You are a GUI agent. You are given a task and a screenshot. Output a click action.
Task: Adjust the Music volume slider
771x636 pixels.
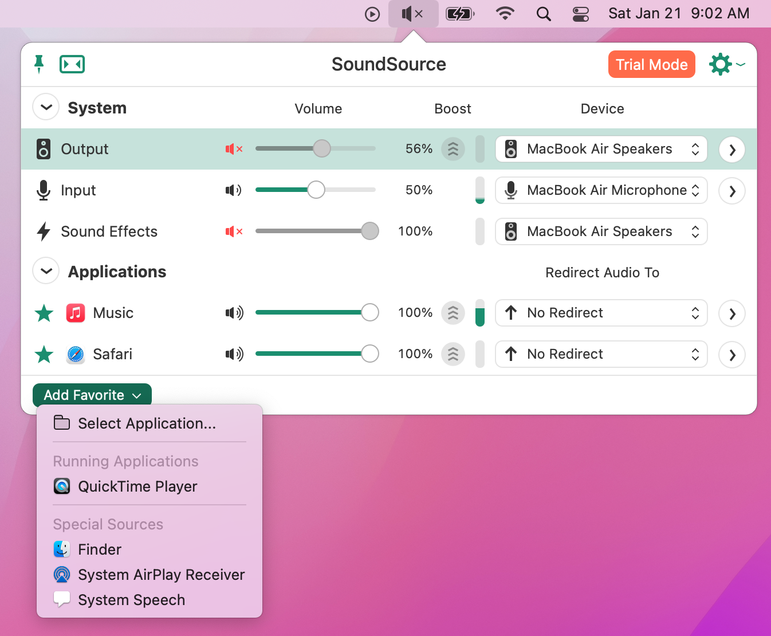[x=317, y=313]
